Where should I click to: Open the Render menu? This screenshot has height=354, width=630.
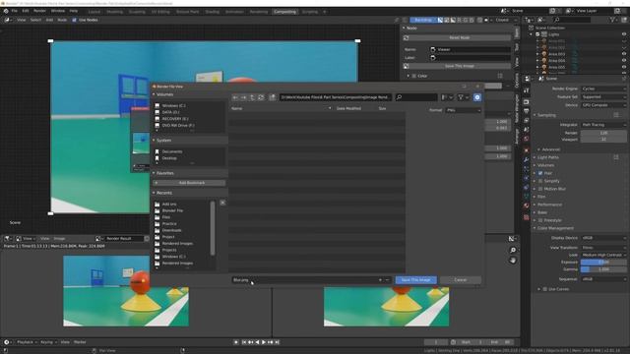(x=39, y=11)
